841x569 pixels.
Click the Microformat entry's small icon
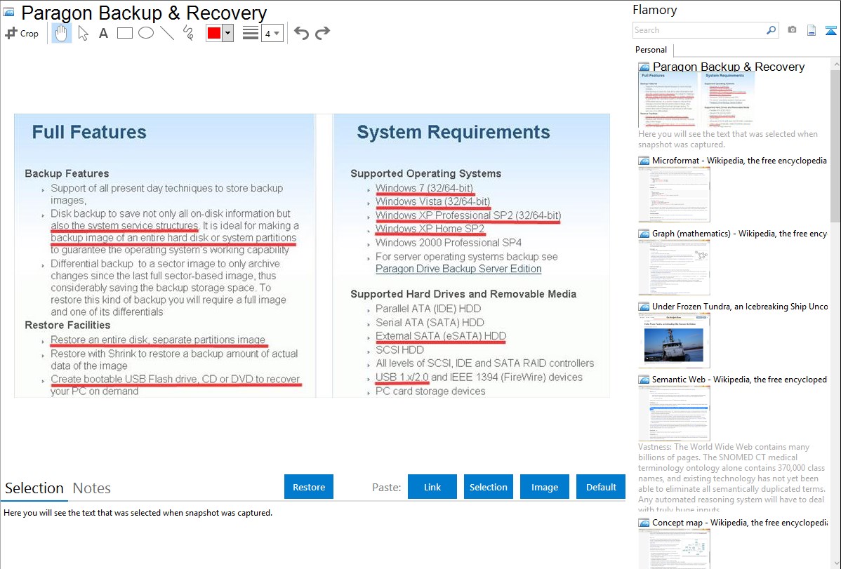tap(644, 161)
